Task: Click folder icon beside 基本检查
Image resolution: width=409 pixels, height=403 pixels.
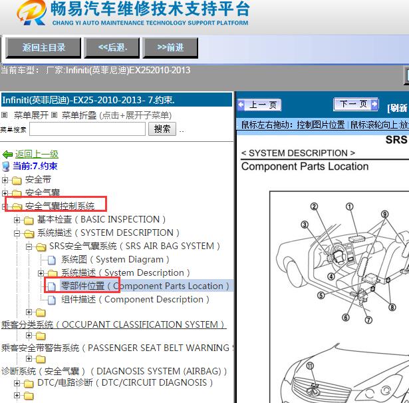Action: click(x=29, y=220)
